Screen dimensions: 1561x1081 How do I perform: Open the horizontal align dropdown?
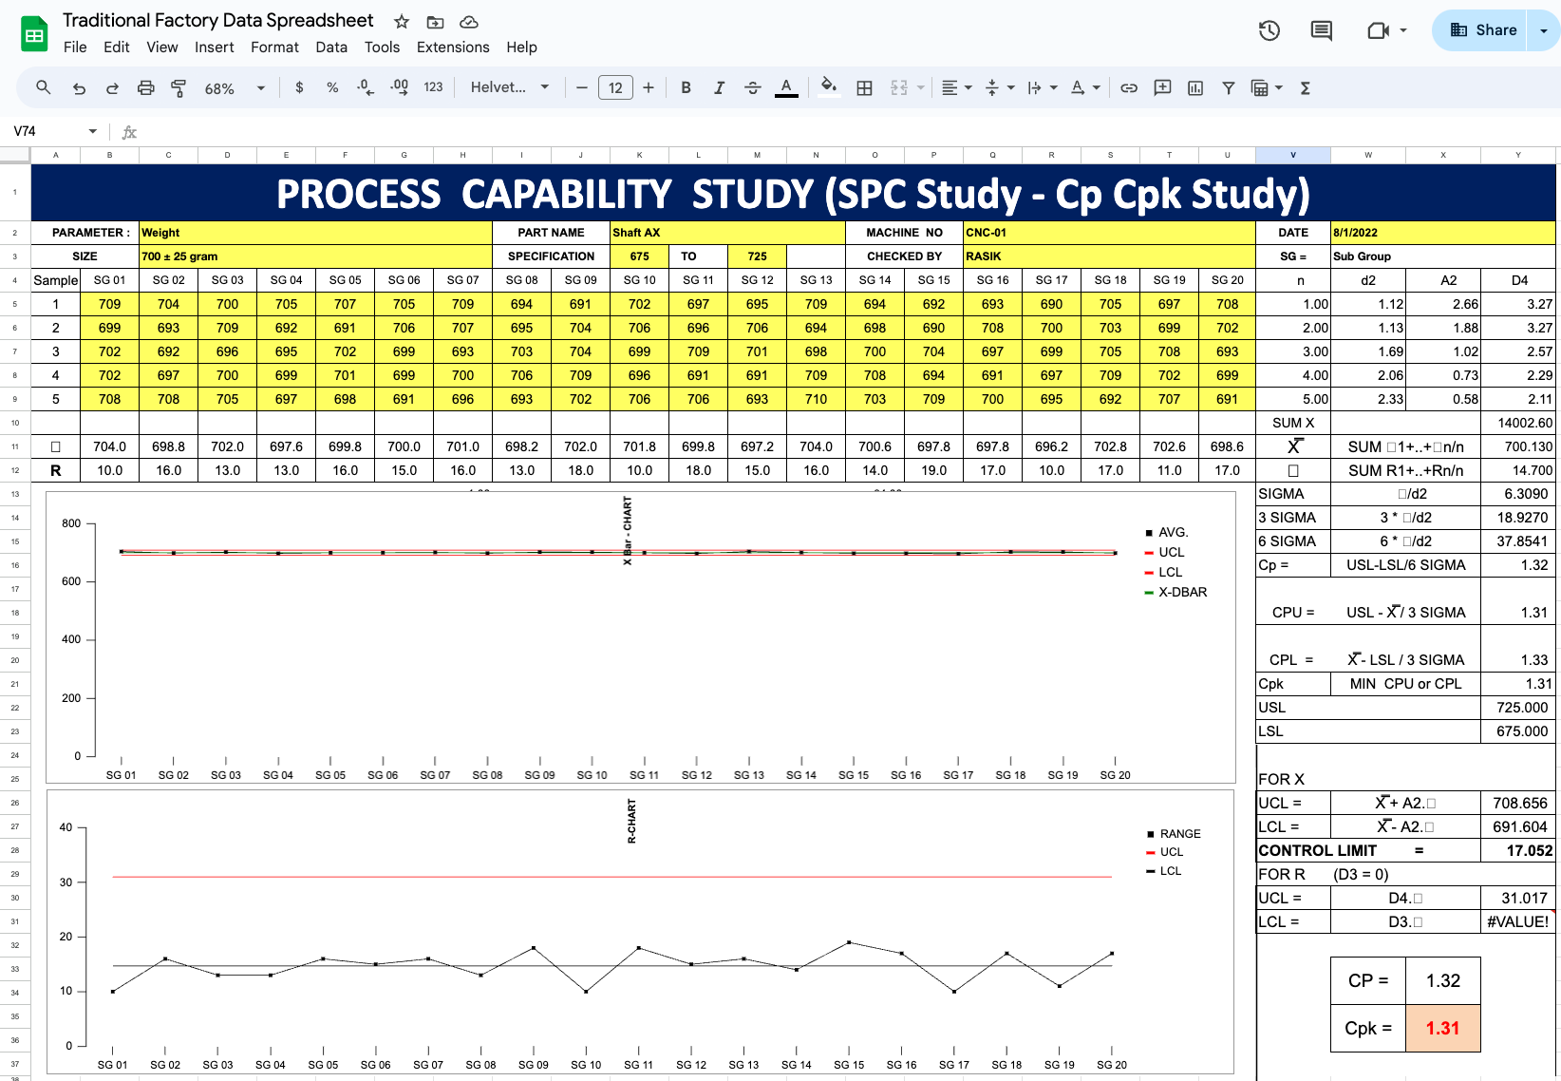coord(955,88)
